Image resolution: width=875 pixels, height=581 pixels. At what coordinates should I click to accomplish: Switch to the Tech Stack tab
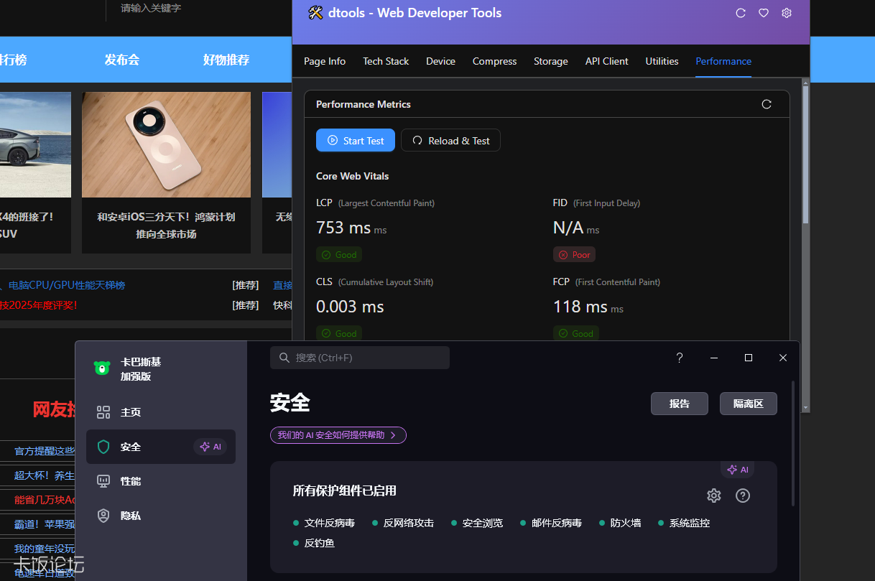click(386, 61)
